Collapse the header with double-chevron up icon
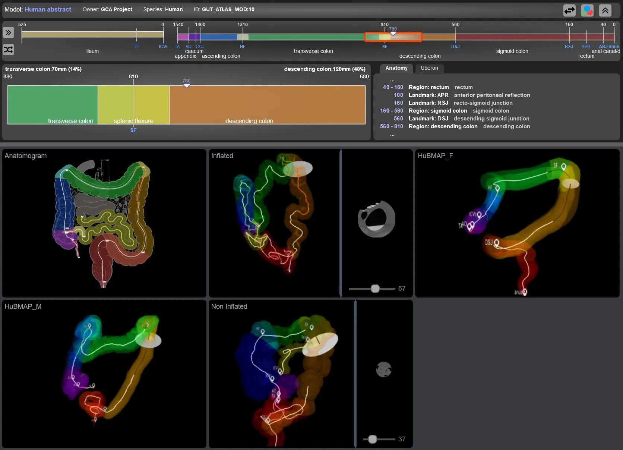 coord(605,10)
